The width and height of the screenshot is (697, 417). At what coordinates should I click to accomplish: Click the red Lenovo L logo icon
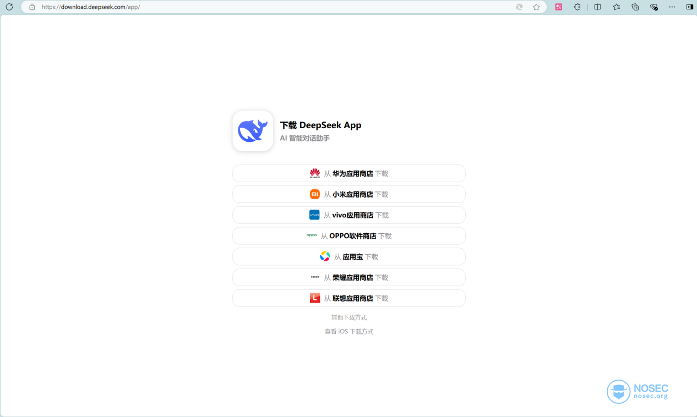[315, 298]
